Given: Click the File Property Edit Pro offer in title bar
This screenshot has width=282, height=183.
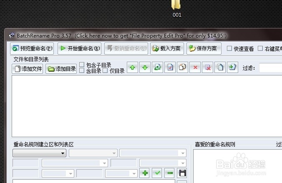Looking at the screenshot, I should tap(151, 35).
